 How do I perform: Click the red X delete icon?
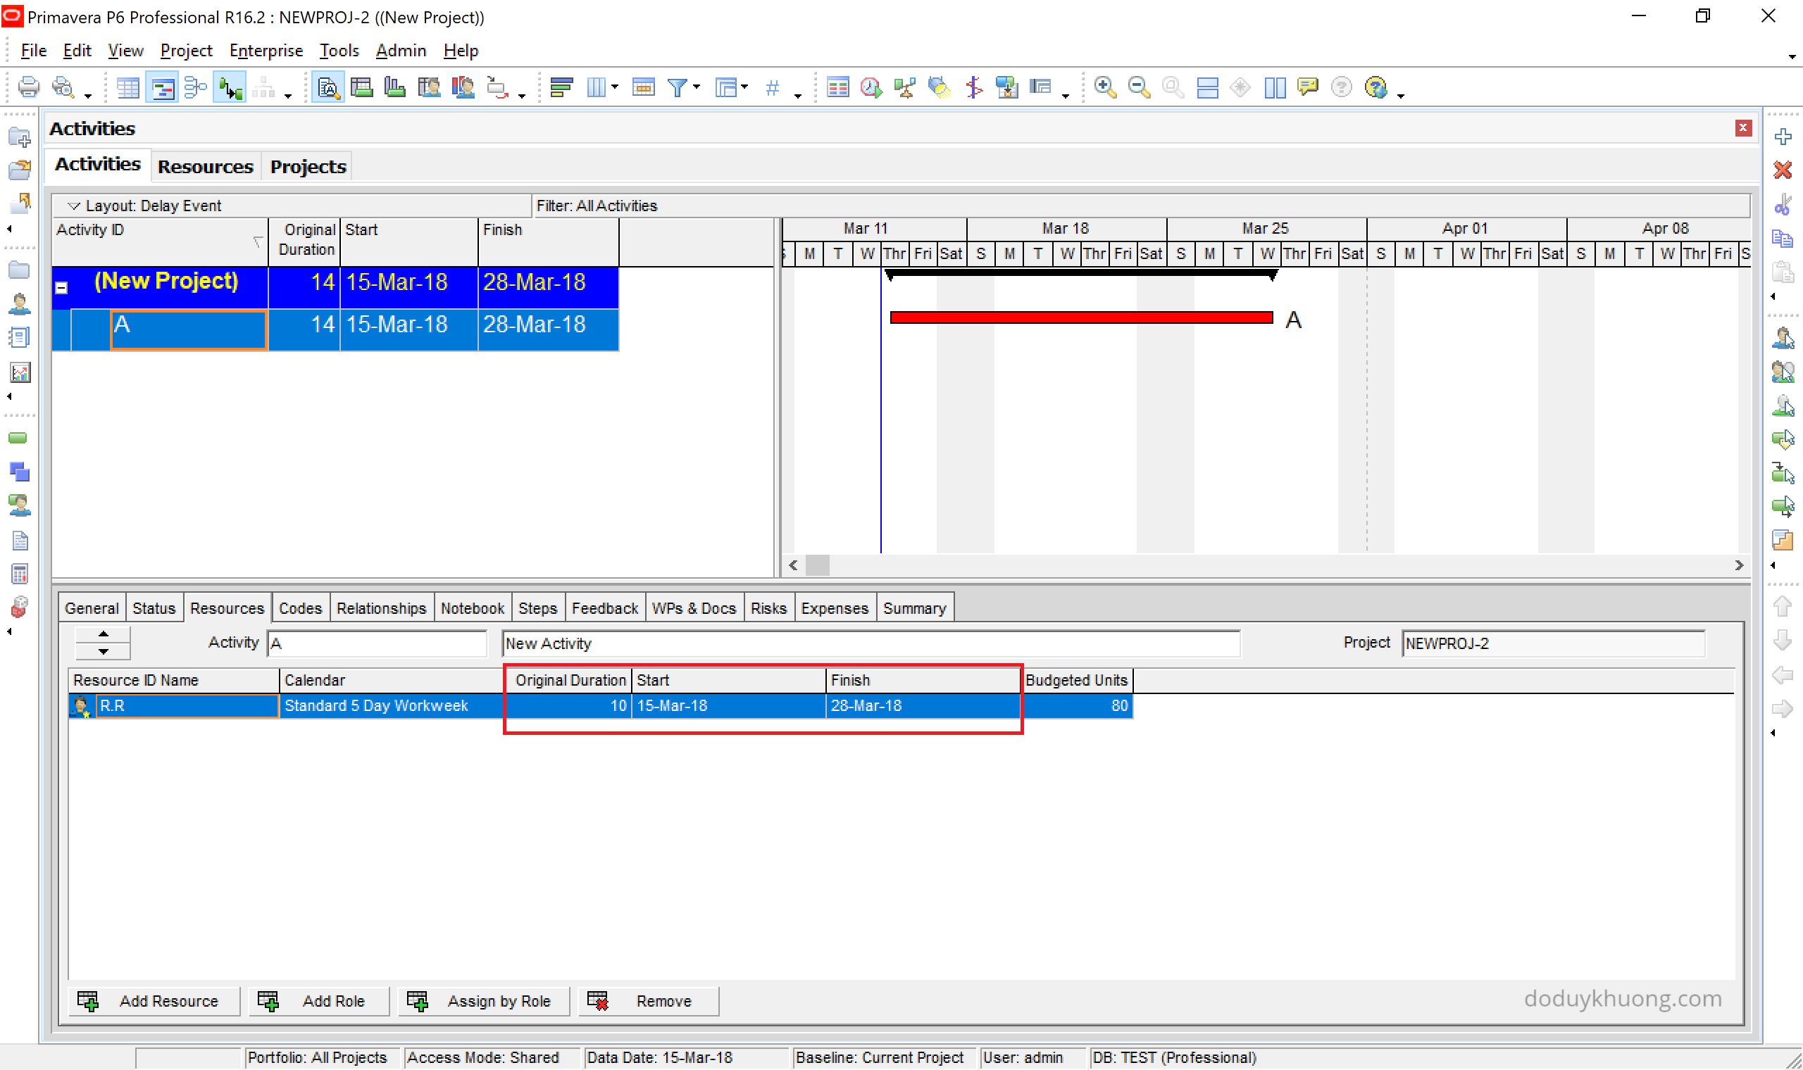tap(1782, 170)
